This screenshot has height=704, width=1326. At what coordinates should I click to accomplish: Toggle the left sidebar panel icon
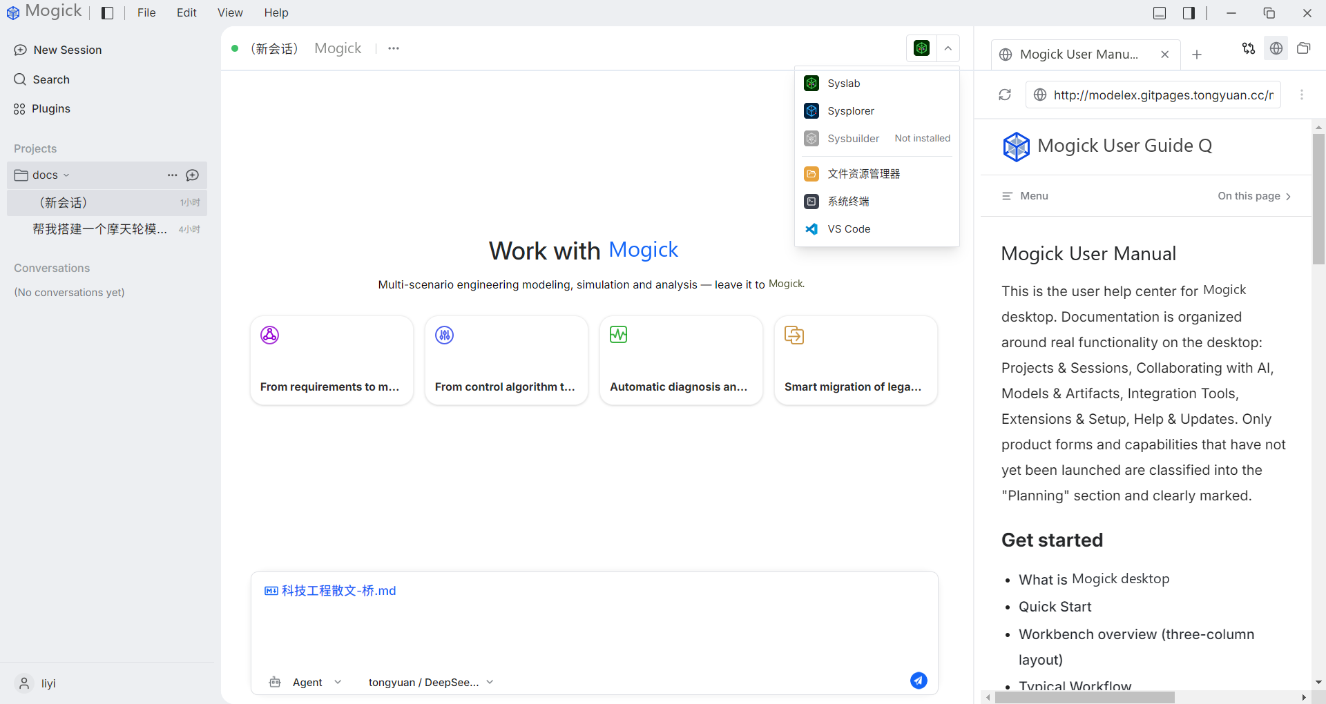[107, 13]
